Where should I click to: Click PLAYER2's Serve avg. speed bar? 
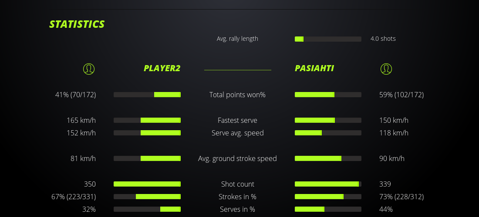(147, 133)
